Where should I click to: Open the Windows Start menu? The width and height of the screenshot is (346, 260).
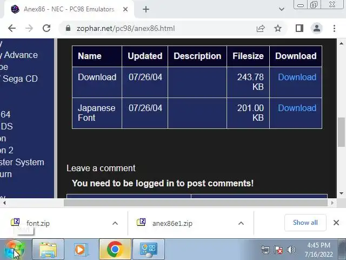pyautogui.click(x=15, y=249)
